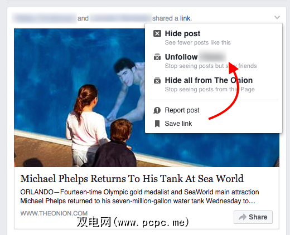This screenshot has height=235, width=290.
Task: Choose Unfollow from the post menu
Action: (x=214, y=61)
